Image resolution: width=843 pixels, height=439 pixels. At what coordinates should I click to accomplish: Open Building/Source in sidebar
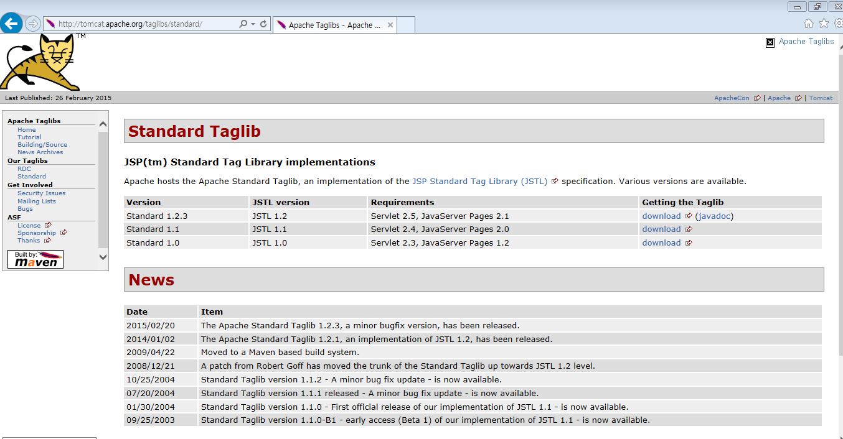(x=42, y=145)
